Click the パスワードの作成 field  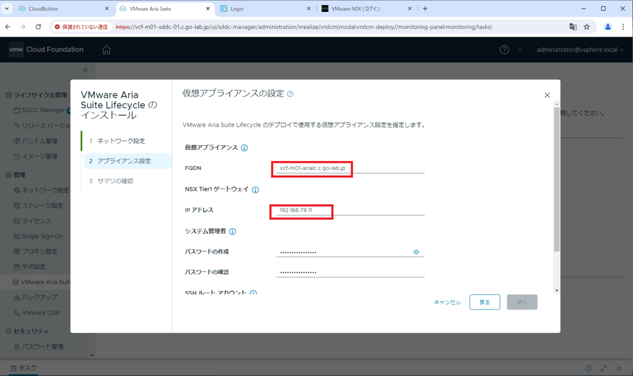[350, 252]
